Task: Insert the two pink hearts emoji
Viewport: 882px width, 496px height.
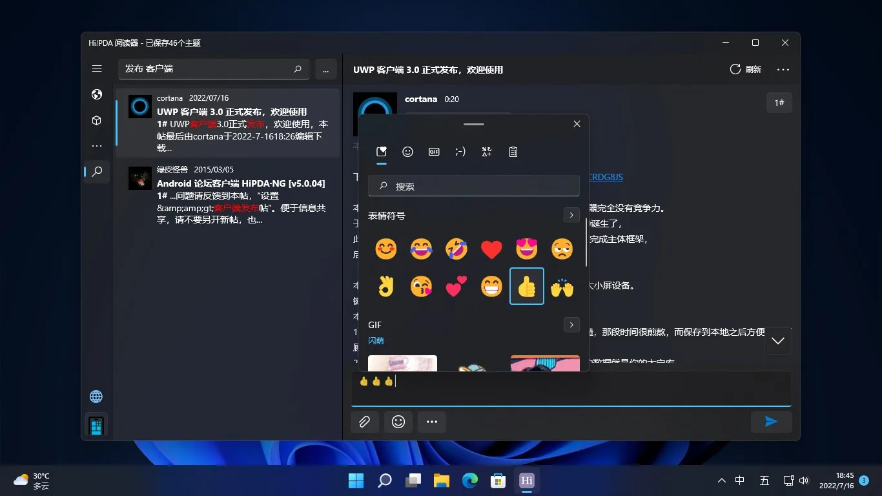Action: pos(456,286)
